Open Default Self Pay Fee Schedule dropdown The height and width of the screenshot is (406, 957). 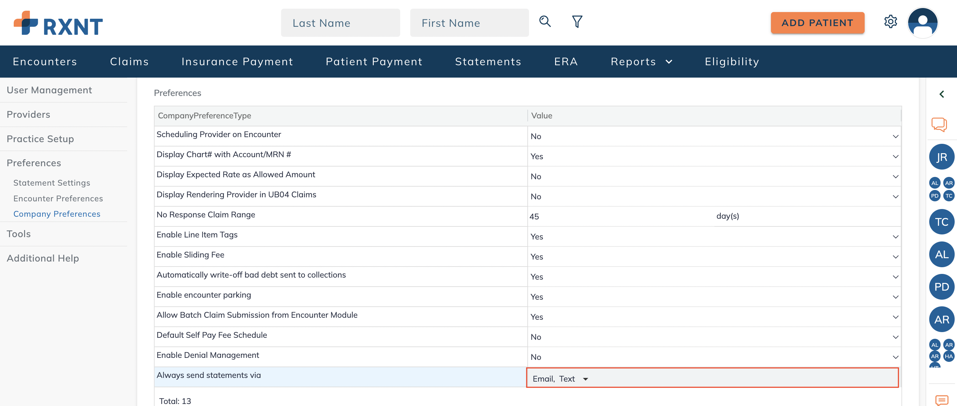click(714, 337)
